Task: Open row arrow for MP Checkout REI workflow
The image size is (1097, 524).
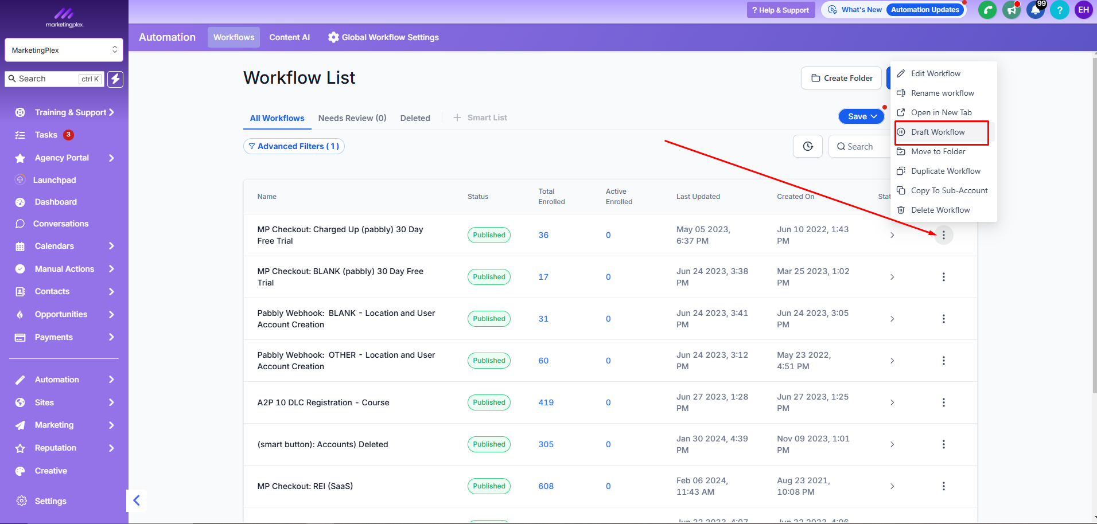Action: click(x=892, y=486)
